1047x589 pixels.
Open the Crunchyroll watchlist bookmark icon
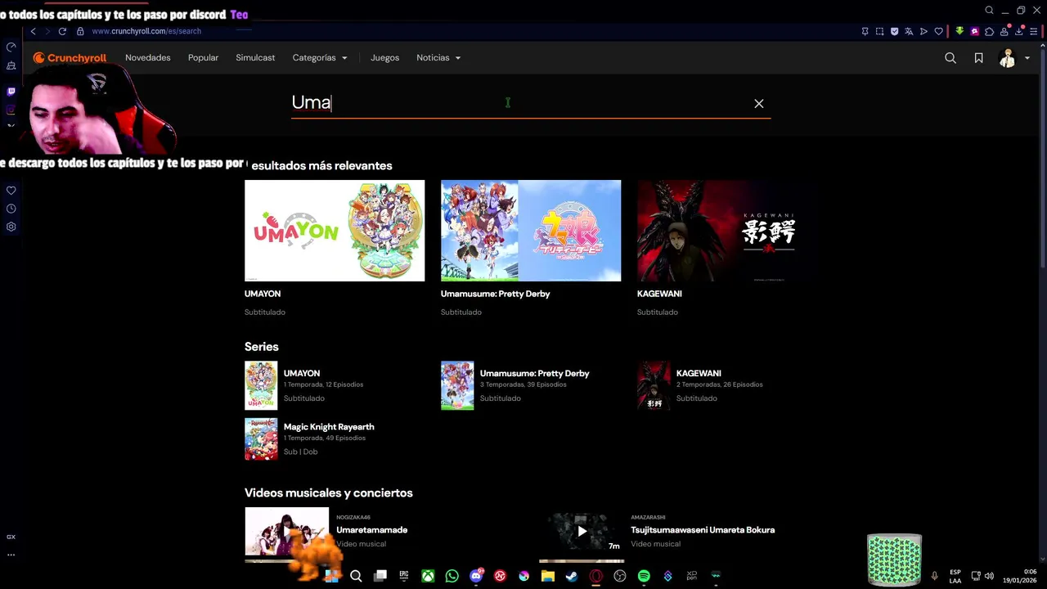[x=978, y=58]
